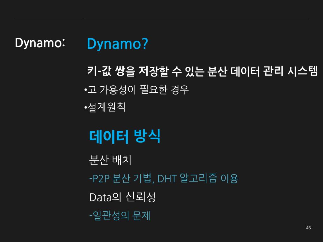Select the blue "Dynamo?" heading
323x242 pixels.
pyautogui.click(x=117, y=44)
